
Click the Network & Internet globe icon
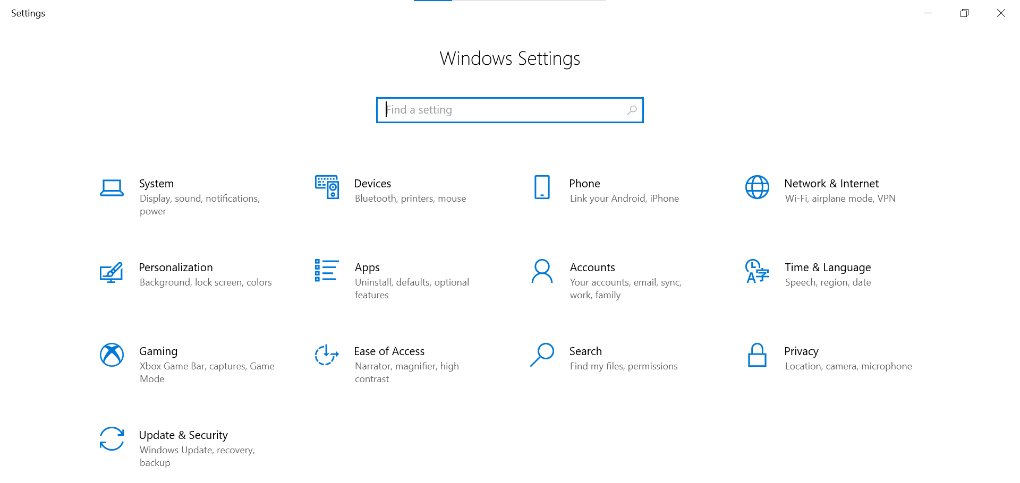pos(757,187)
